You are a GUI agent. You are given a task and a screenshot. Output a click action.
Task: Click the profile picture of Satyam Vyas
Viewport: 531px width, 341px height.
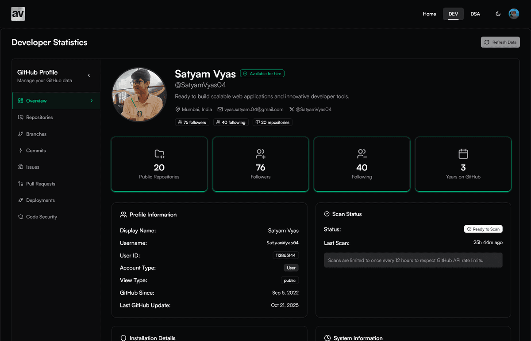(x=139, y=94)
